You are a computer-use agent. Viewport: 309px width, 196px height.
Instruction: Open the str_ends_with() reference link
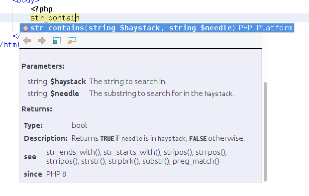pyautogui.click(x=73, y=152)
